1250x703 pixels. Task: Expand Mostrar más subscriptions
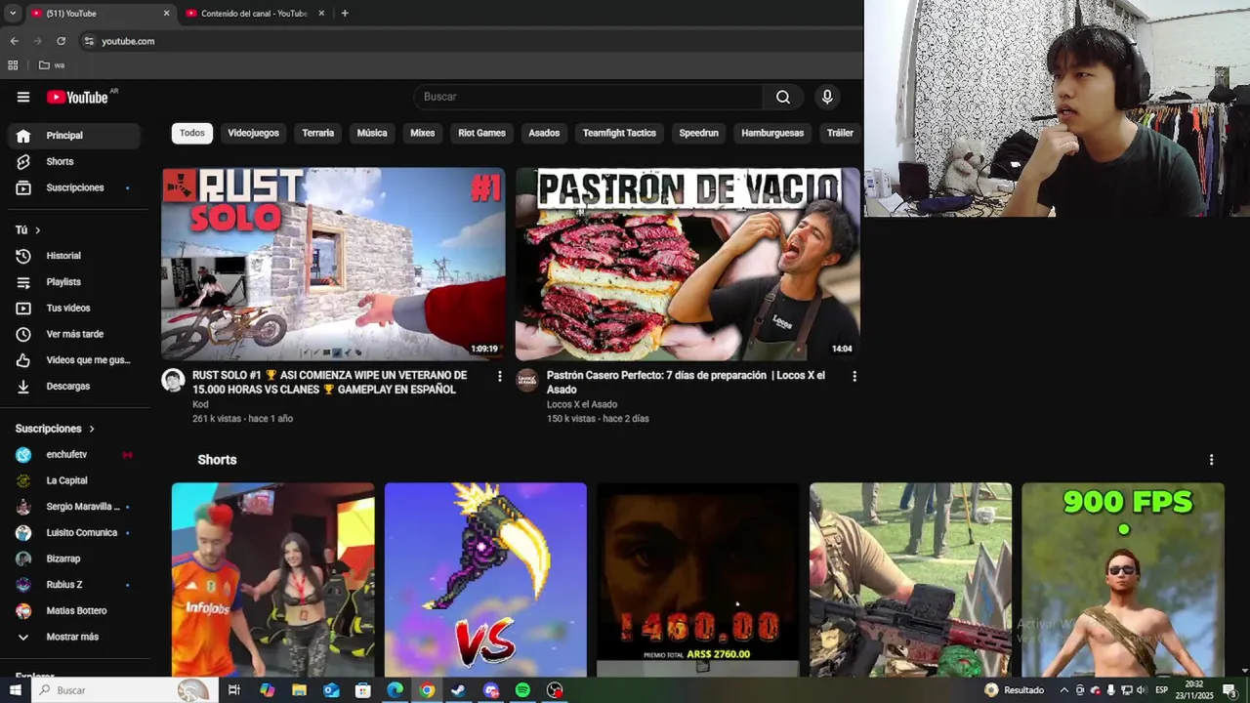(x=73, y=637)
